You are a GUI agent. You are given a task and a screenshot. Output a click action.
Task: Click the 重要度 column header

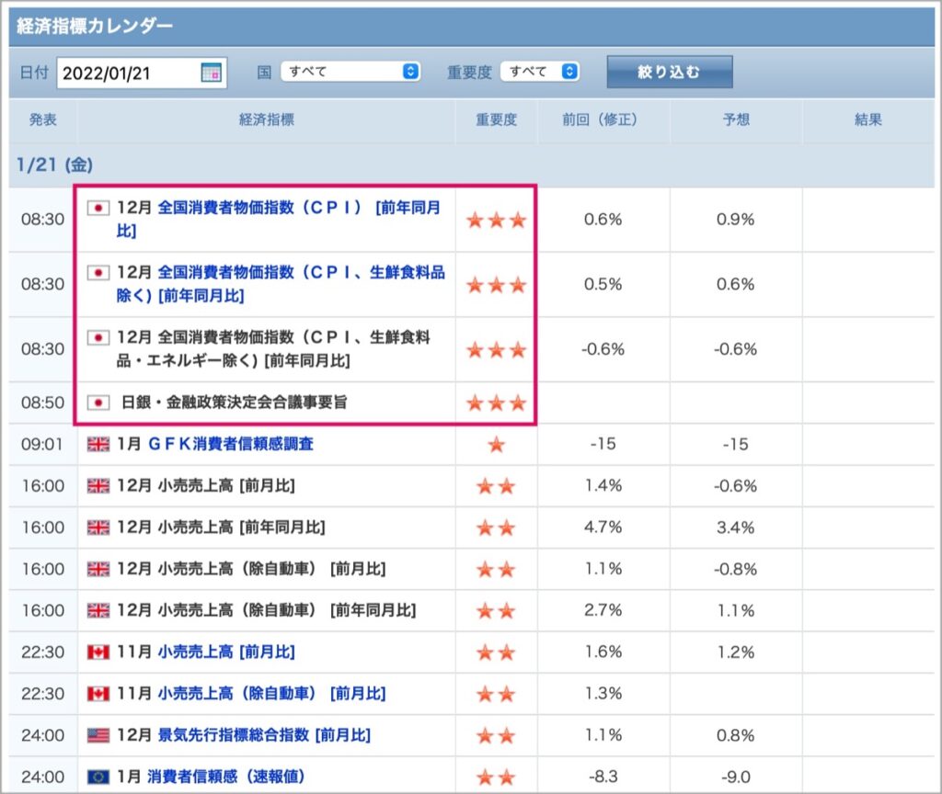click(x=496, y=119)
